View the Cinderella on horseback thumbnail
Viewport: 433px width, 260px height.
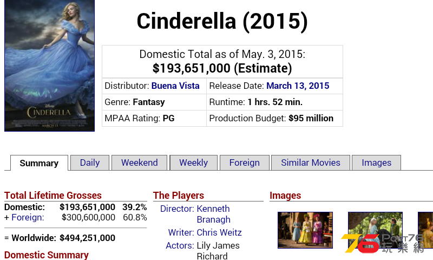(375, 230)
